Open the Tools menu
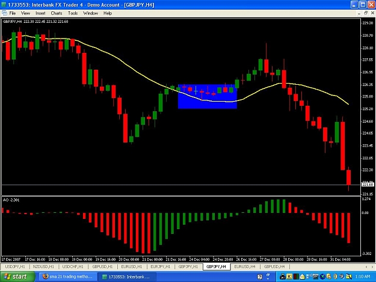Viewport: 376px width, 282px height. [x=73, y=13]
